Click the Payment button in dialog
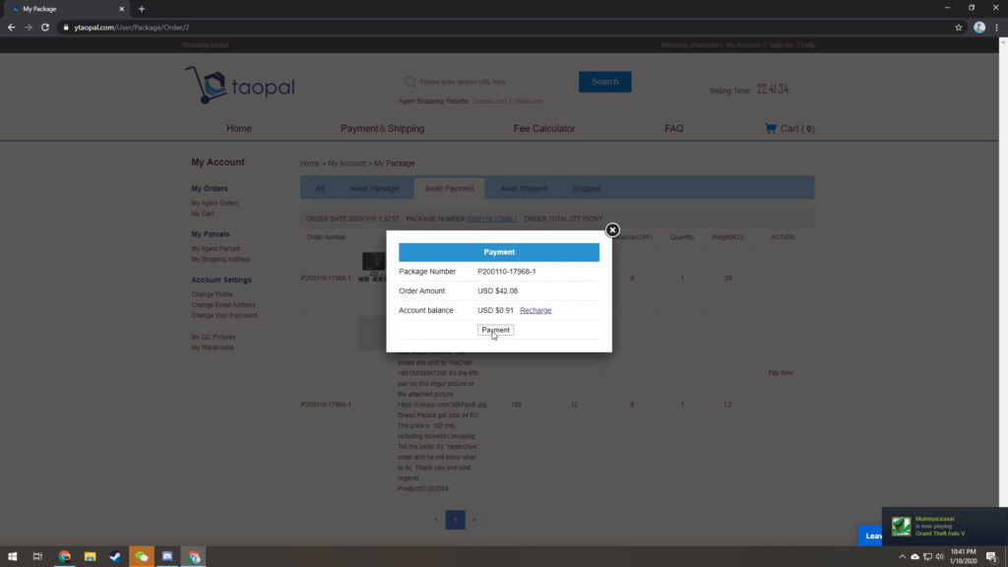 tap(495, 330)
